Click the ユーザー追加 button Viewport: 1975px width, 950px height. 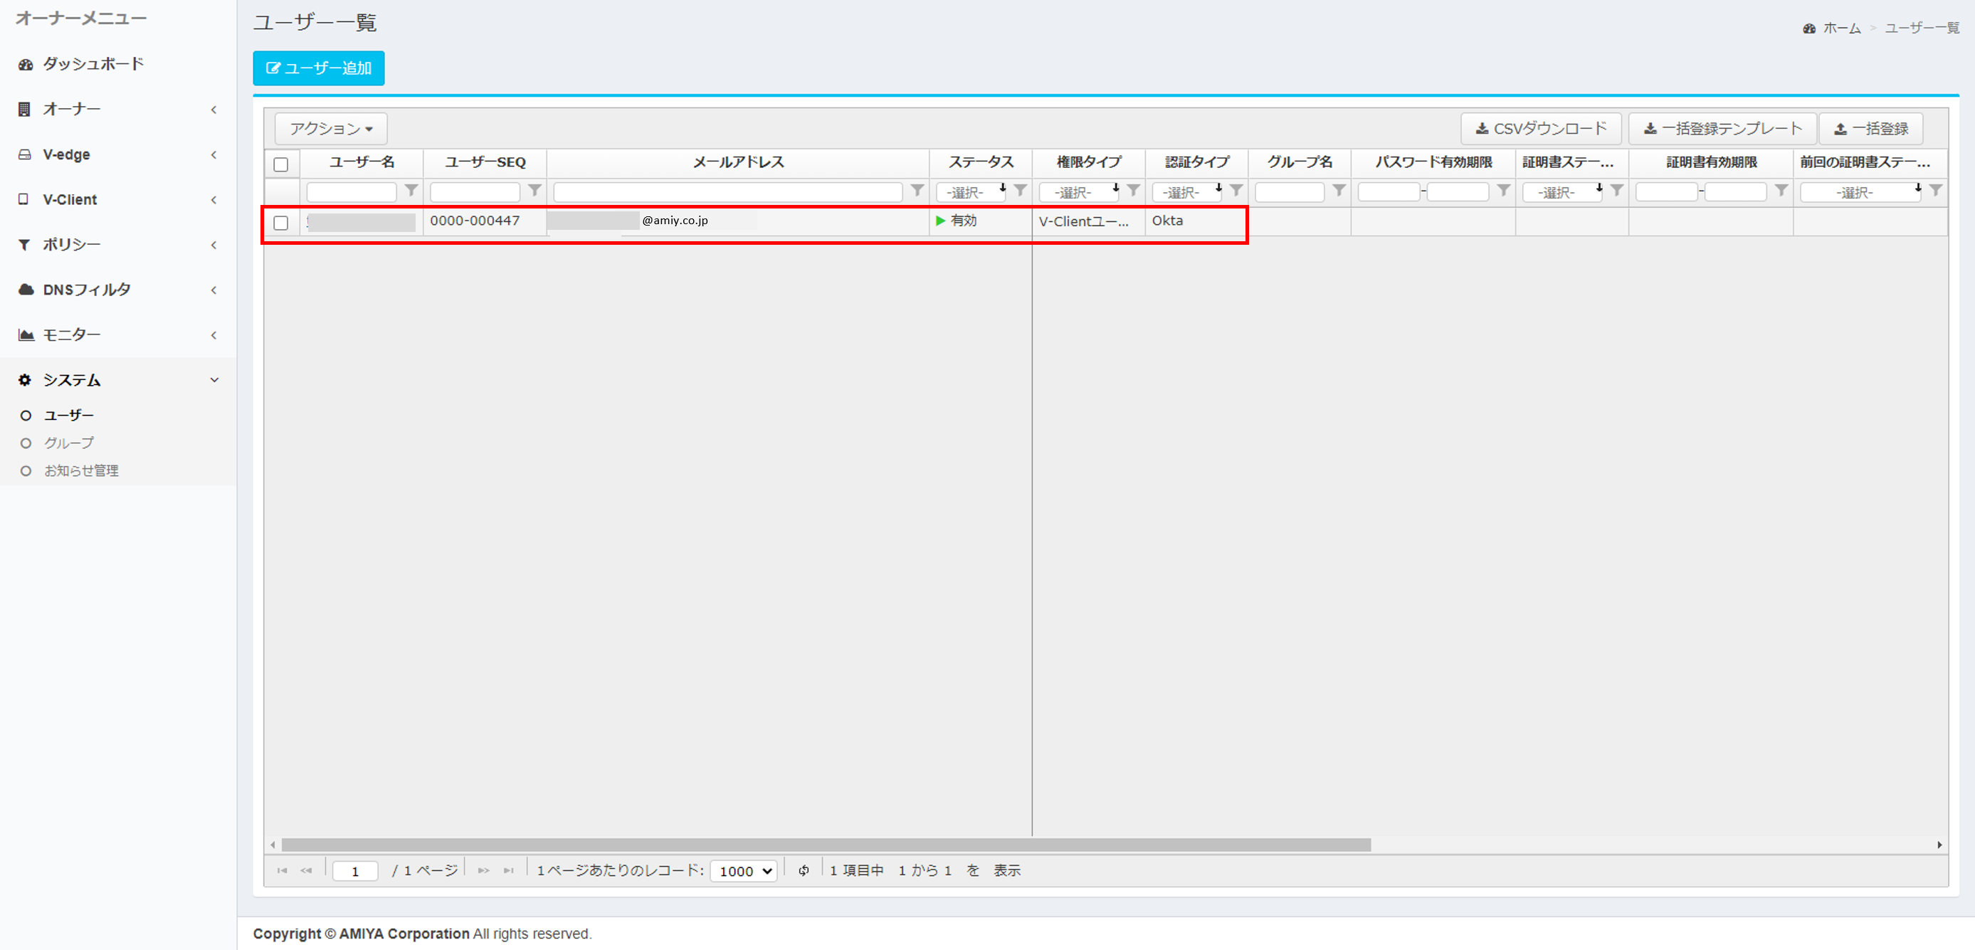click(x=318, y=68)
